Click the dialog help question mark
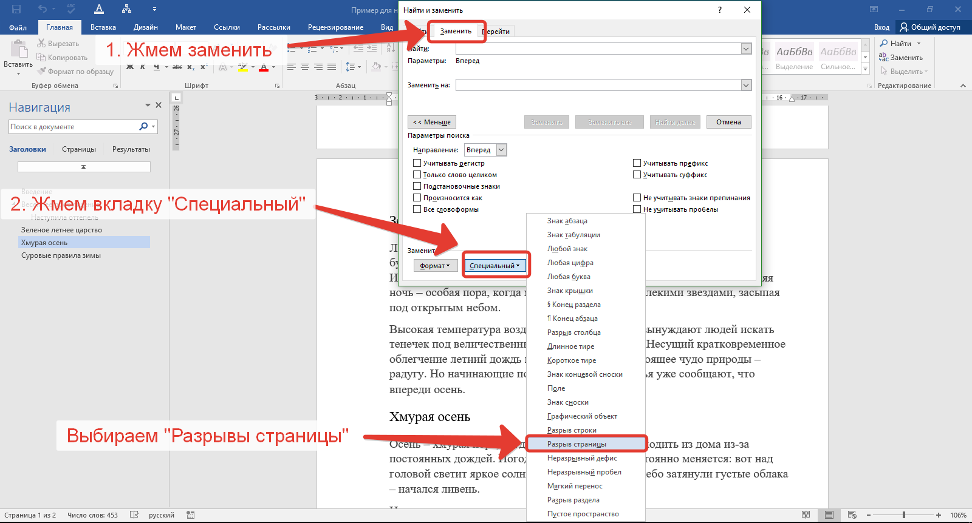Image resolution: width=972 pixels, height=523 pixels. tap(720, 10)
